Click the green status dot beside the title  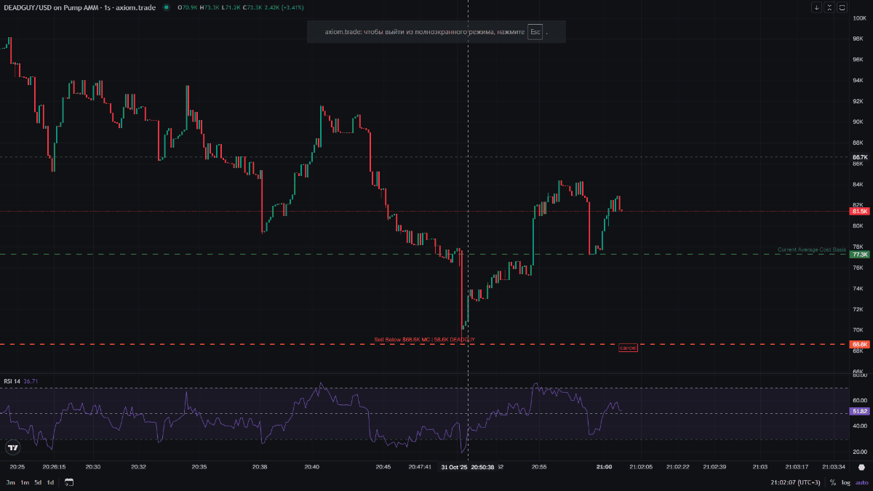point(167,7)
